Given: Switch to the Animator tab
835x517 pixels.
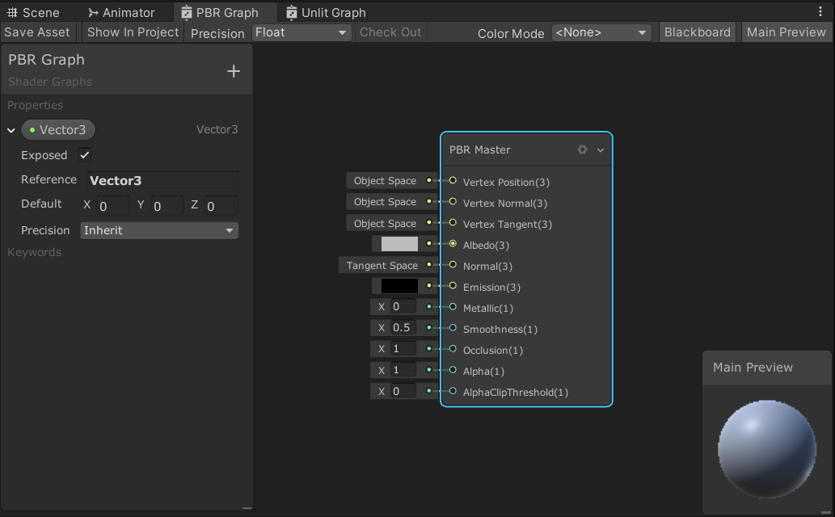Looking at the screenshot, I should click(x=121, y=12).
